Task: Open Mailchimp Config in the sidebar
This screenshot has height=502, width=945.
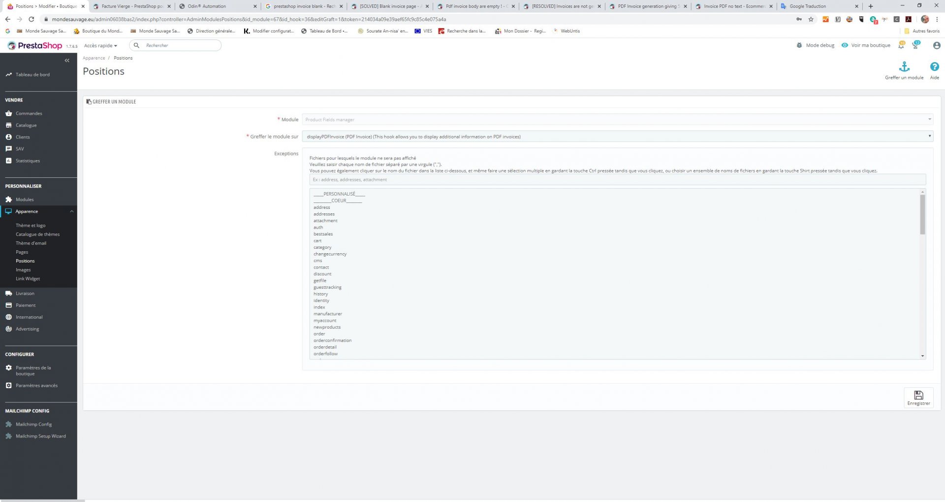Action: 33,425
